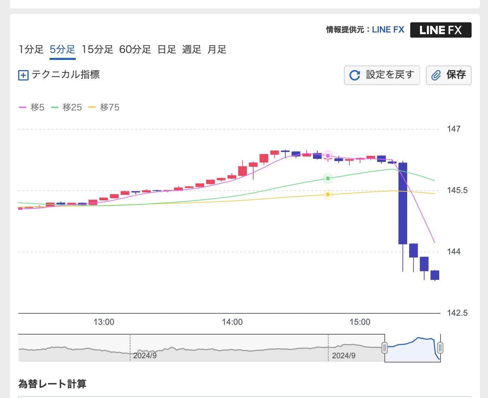The image size is (488, 398).
Task: Open the 60分足 timeframe tab
Action: click(x=135, y=49)
